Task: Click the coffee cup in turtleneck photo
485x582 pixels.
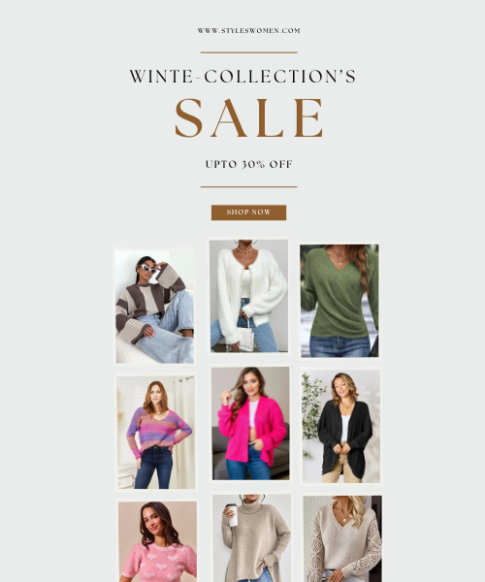Action: tap(232, 515)
